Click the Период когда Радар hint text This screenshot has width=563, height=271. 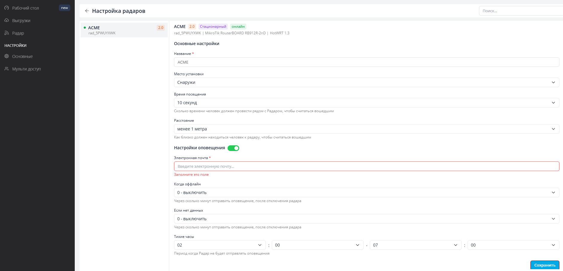click(x=222, y=253)
